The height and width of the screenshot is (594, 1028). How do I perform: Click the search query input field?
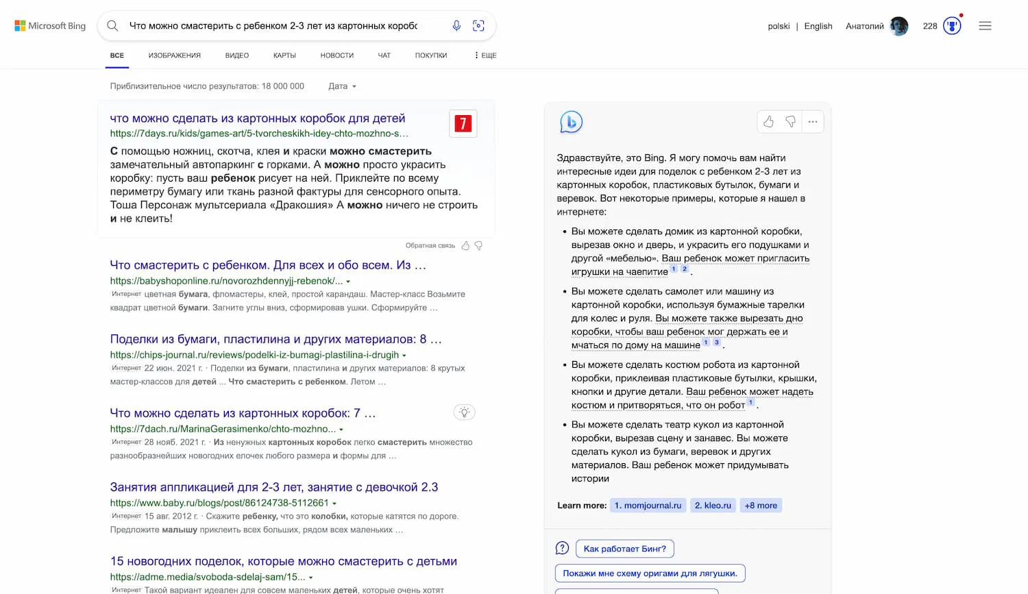click(273, 26)
